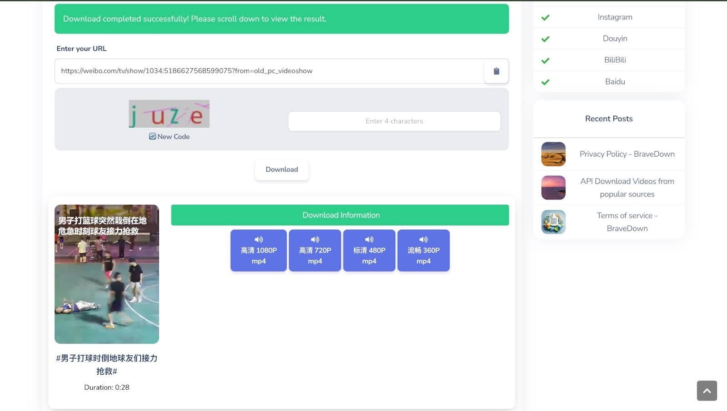Screen dimensions: 727x411
Task: Download the 标清 480P mp4 version
Action: pos(369,250)
